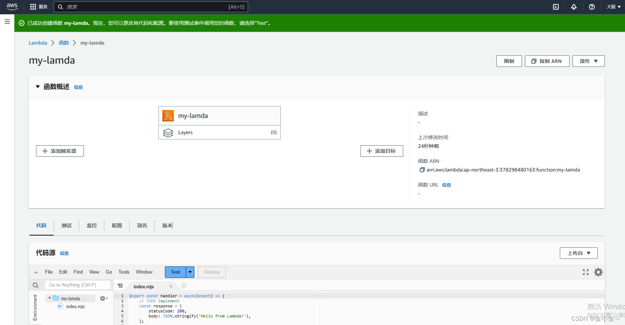Click the 复制 ARN button
Viewport: 625px width, 325px height.
547,61
